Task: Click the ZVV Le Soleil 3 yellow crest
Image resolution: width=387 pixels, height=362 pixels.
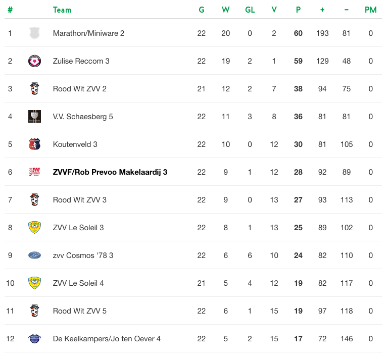Action: [34, 227]
